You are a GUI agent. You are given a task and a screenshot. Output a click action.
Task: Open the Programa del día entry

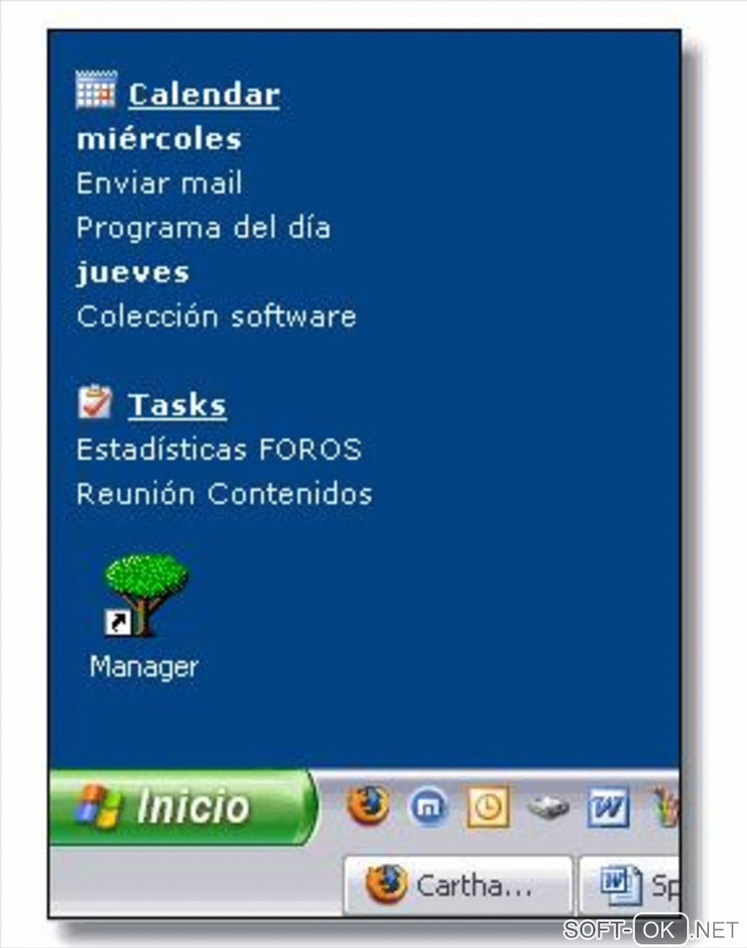click(x=204, y=228)
